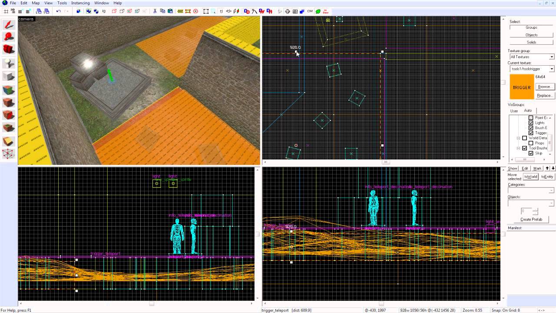Click the Cut scissors icon
Screen dimensions: 556x313
coord(155,11)
